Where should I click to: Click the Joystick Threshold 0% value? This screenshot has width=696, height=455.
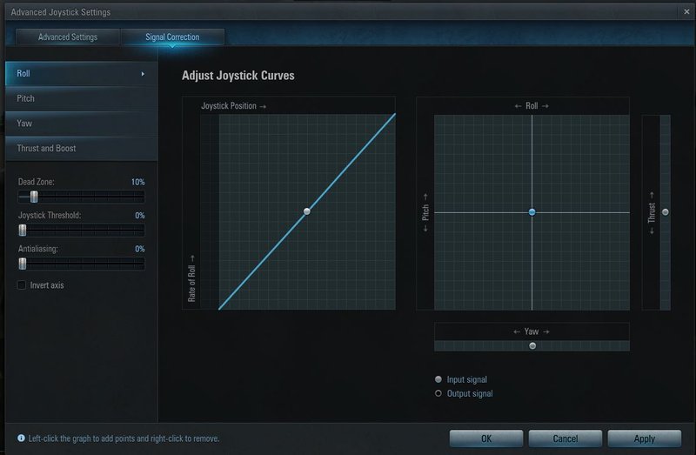140,215
